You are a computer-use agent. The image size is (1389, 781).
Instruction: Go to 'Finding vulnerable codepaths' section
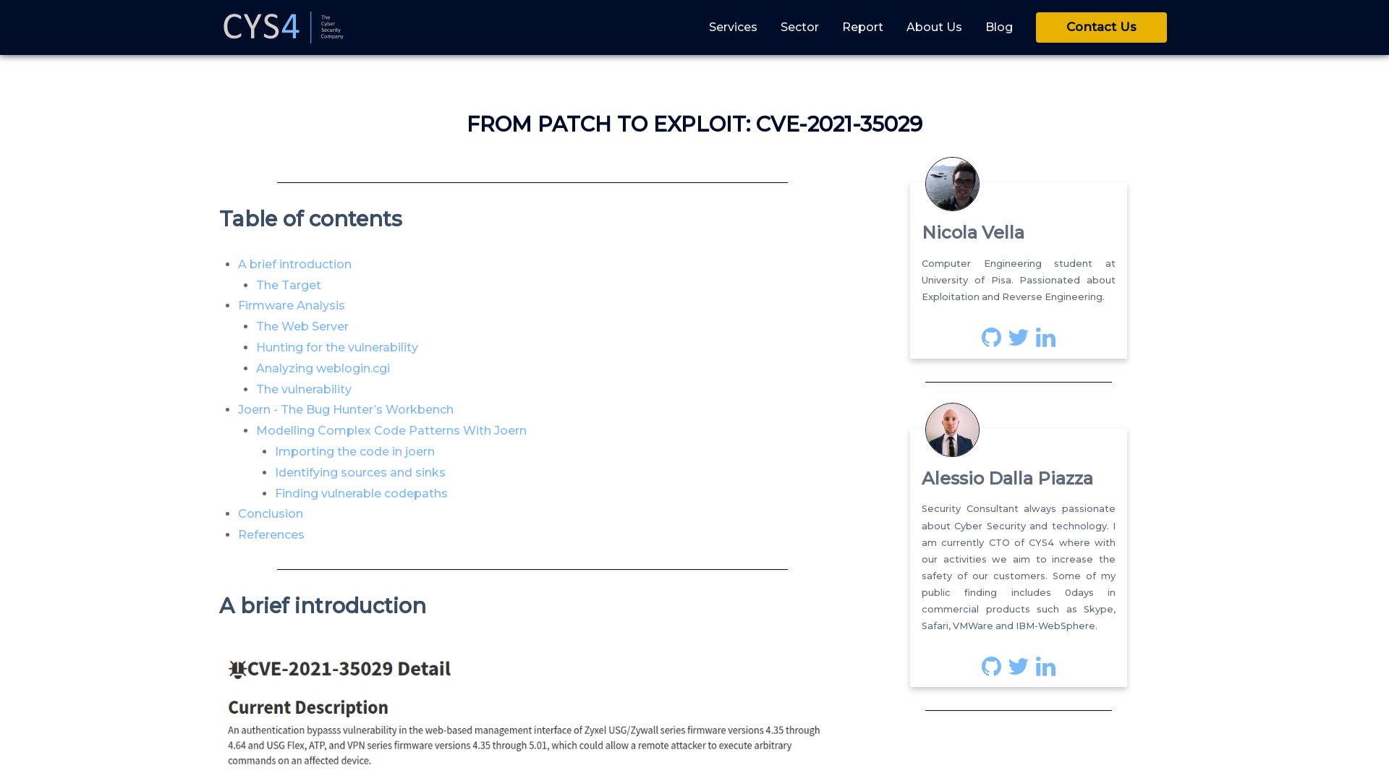[362, 494]
